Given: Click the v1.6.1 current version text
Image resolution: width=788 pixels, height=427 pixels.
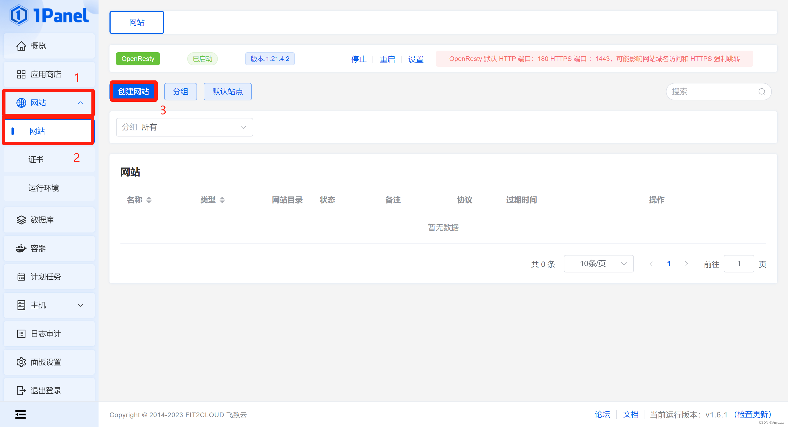Looking at the screenshot, I should pos(716,414).
